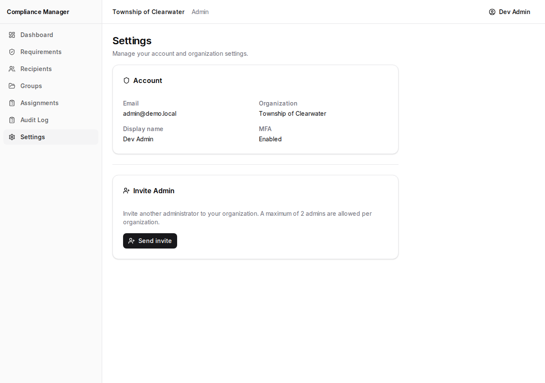The width and height of the screenshot is (545, 383).
Task: Select the Settings sidebar item
Action: pyautogui.click(x=51, y=137)
